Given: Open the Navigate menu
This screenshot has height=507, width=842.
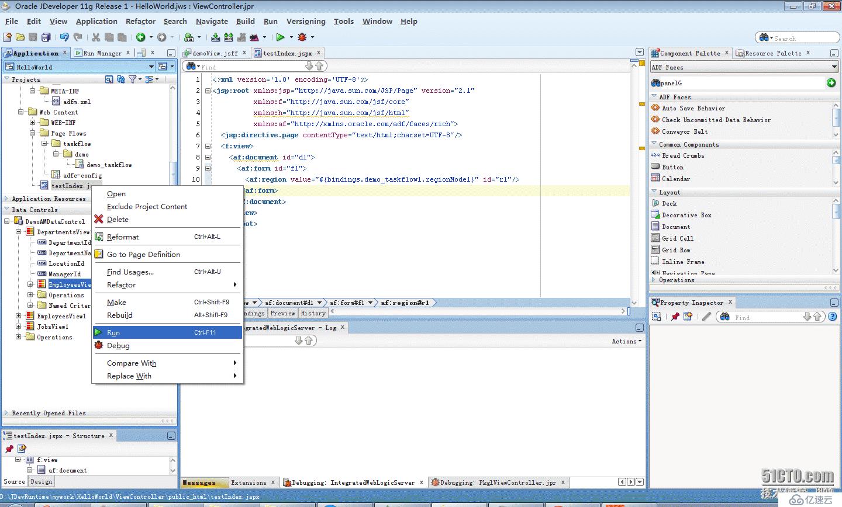Looking at the screenshot, I should tap(212, 21).
